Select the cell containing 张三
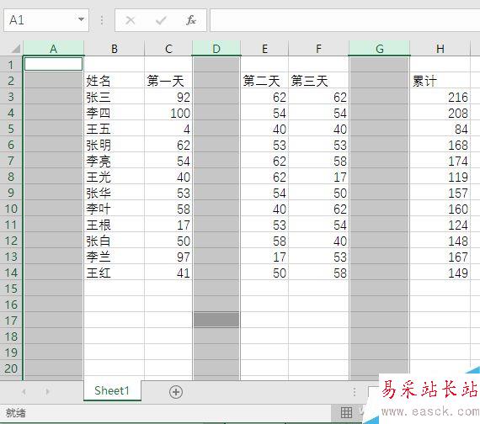The height and width of the screenshot is (424, 480). pos(114,97)
